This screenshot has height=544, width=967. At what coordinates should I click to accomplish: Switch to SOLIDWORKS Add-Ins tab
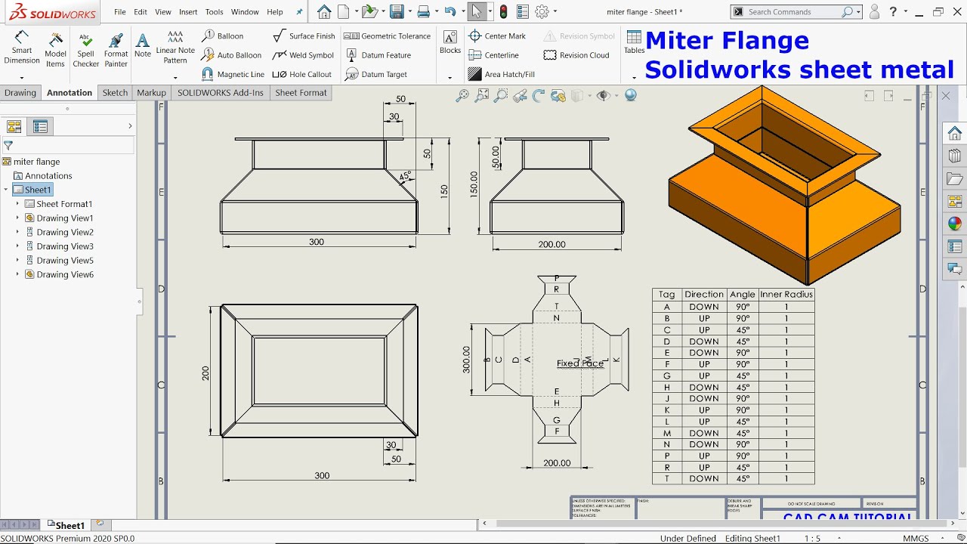[221, 93]
